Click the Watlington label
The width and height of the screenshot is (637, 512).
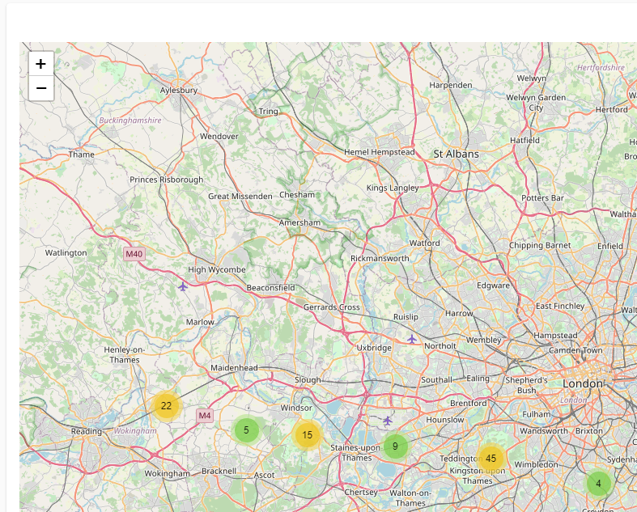66,252
